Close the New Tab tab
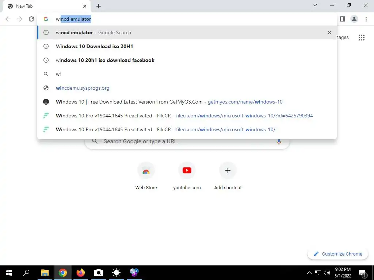 85,6
